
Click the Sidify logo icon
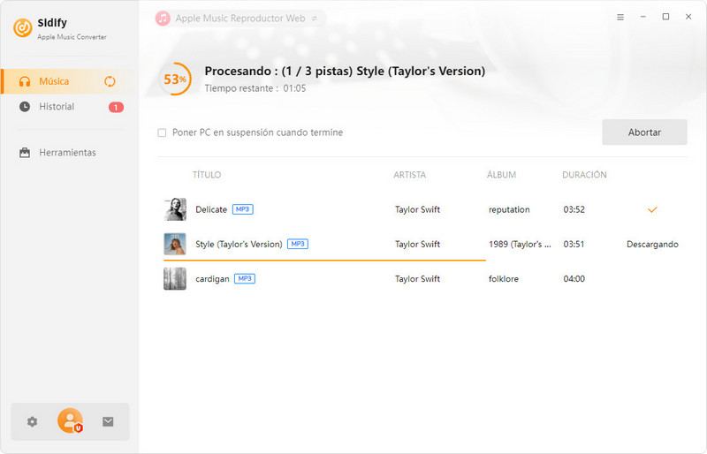[23, 28]
